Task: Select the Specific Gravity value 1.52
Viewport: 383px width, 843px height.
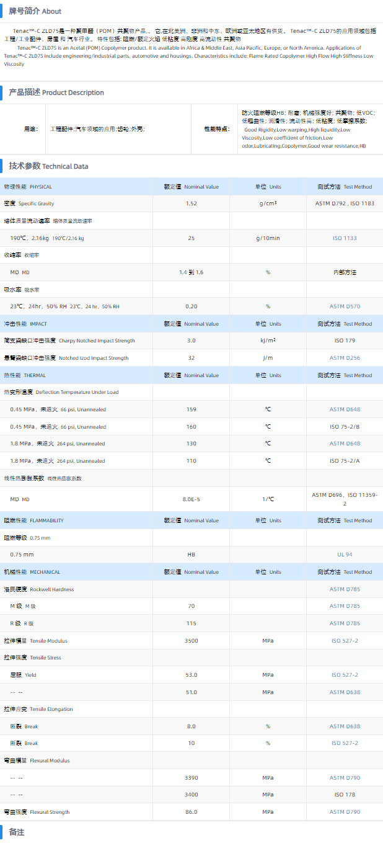Action: tap(191, 203)
